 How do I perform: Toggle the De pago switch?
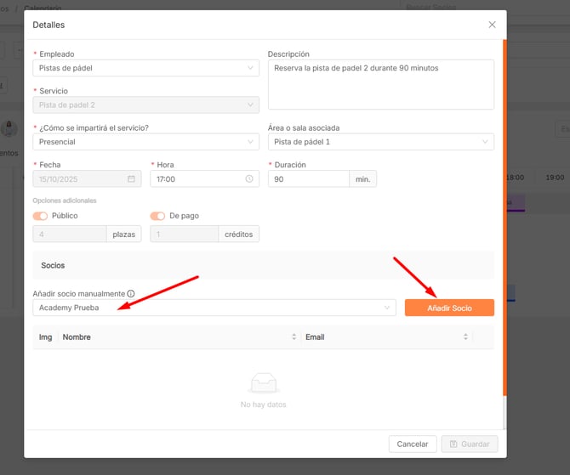point(157,216)
